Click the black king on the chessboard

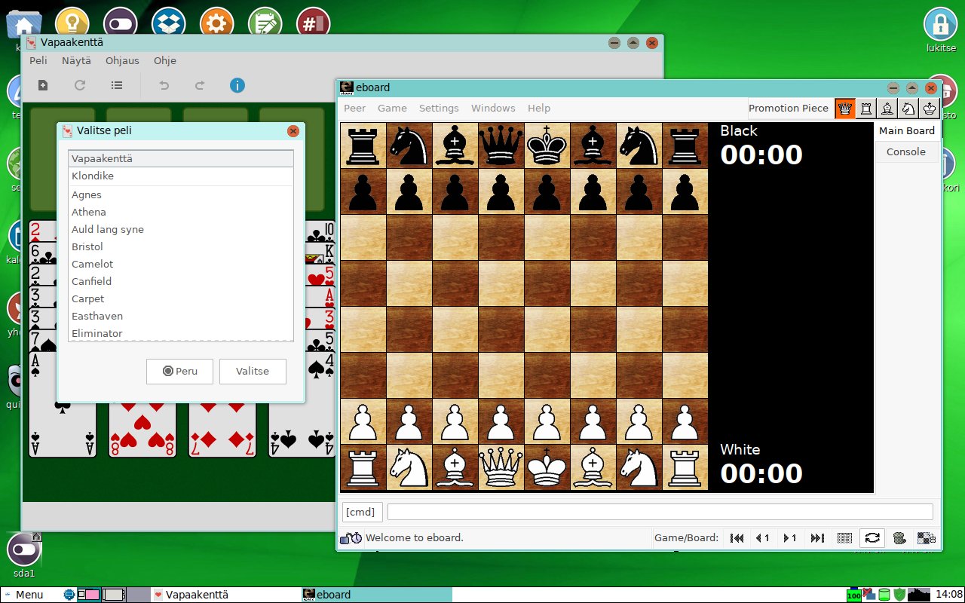(x=547, y=145)
